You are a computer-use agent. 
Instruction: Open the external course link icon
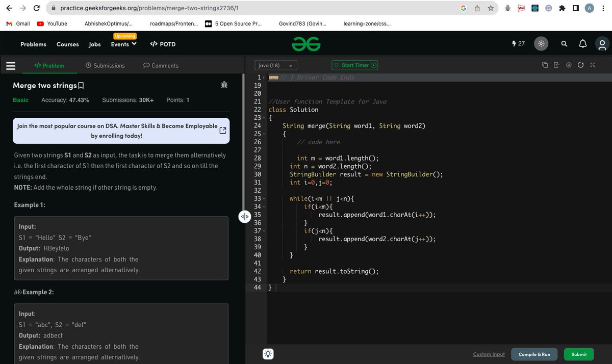coord(222,131)
